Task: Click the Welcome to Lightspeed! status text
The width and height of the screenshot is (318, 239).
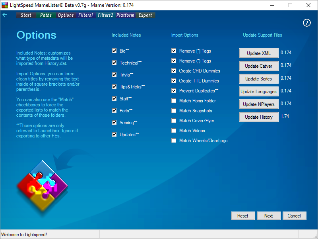Action: pyautogui.click(x=24, y=235)
